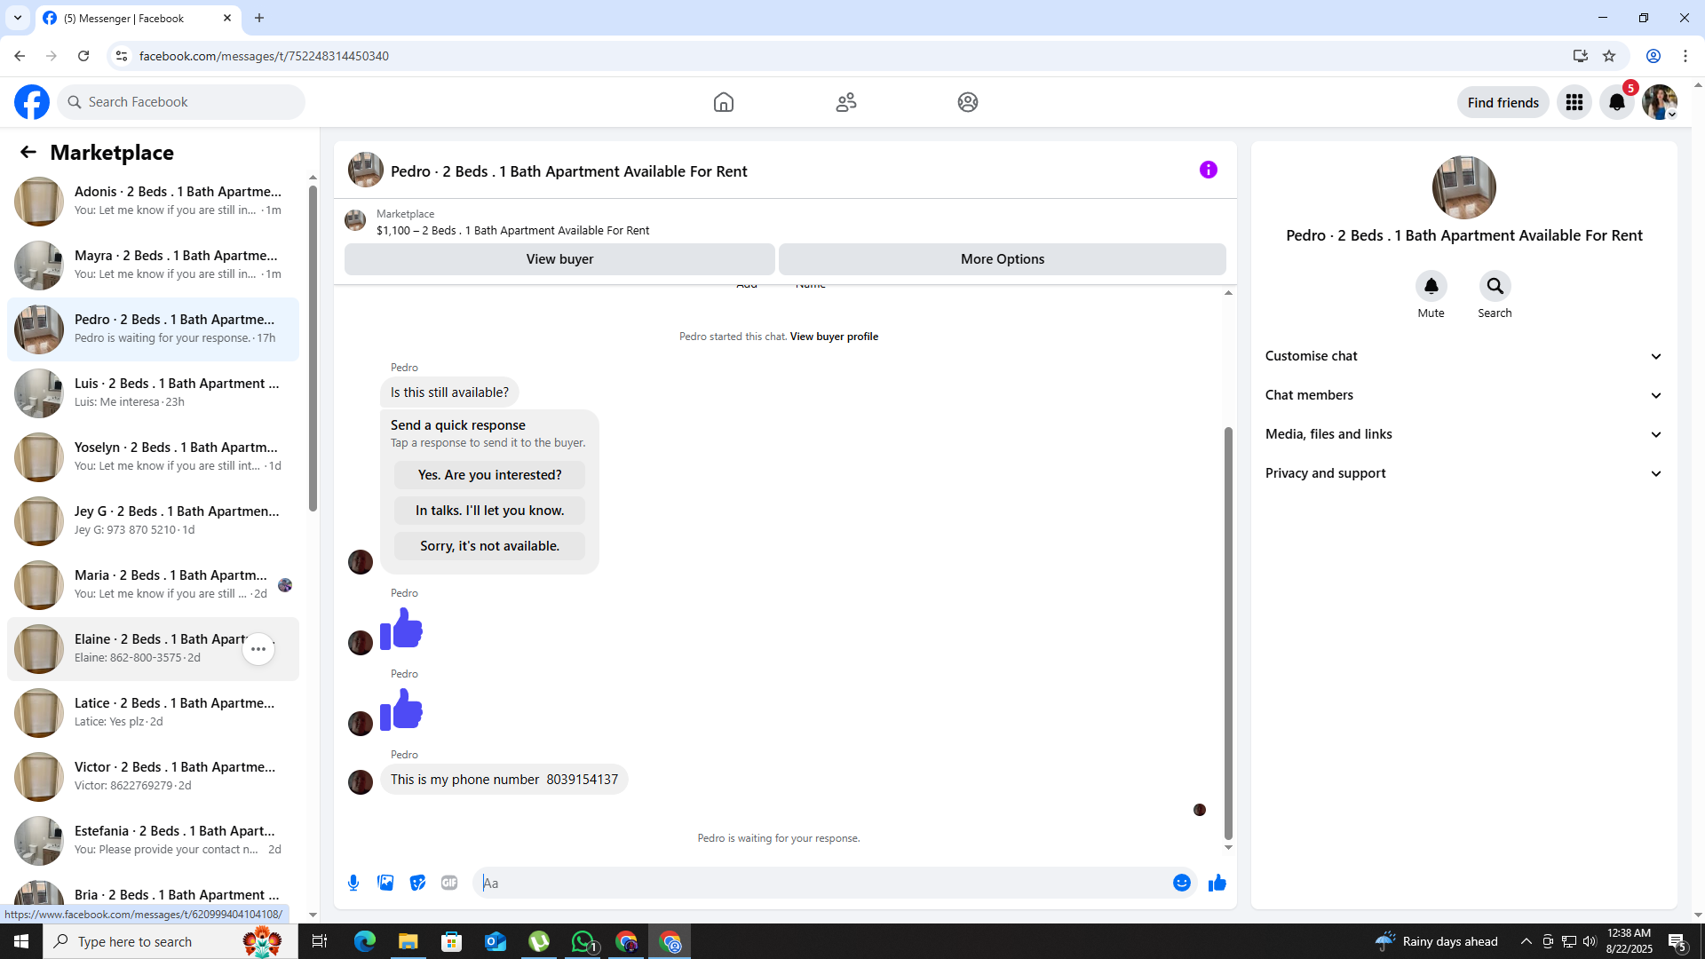Click the message input field
The height and width of the screenshot is (959, 1705).
pyautogui.click(x=826, y=883)
